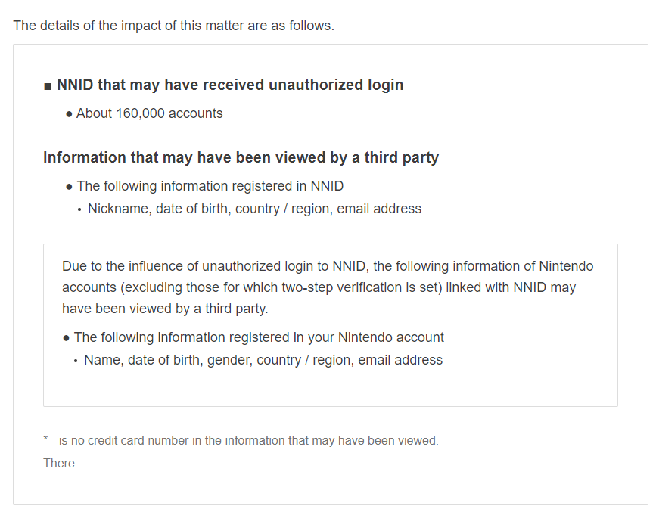
Task: Click the heading 'NNID that may have received unauthorized login'
Action: coord(230,85)
